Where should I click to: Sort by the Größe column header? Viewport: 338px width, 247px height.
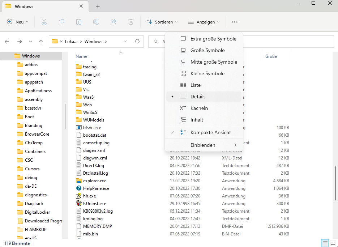tap(271, 56)
